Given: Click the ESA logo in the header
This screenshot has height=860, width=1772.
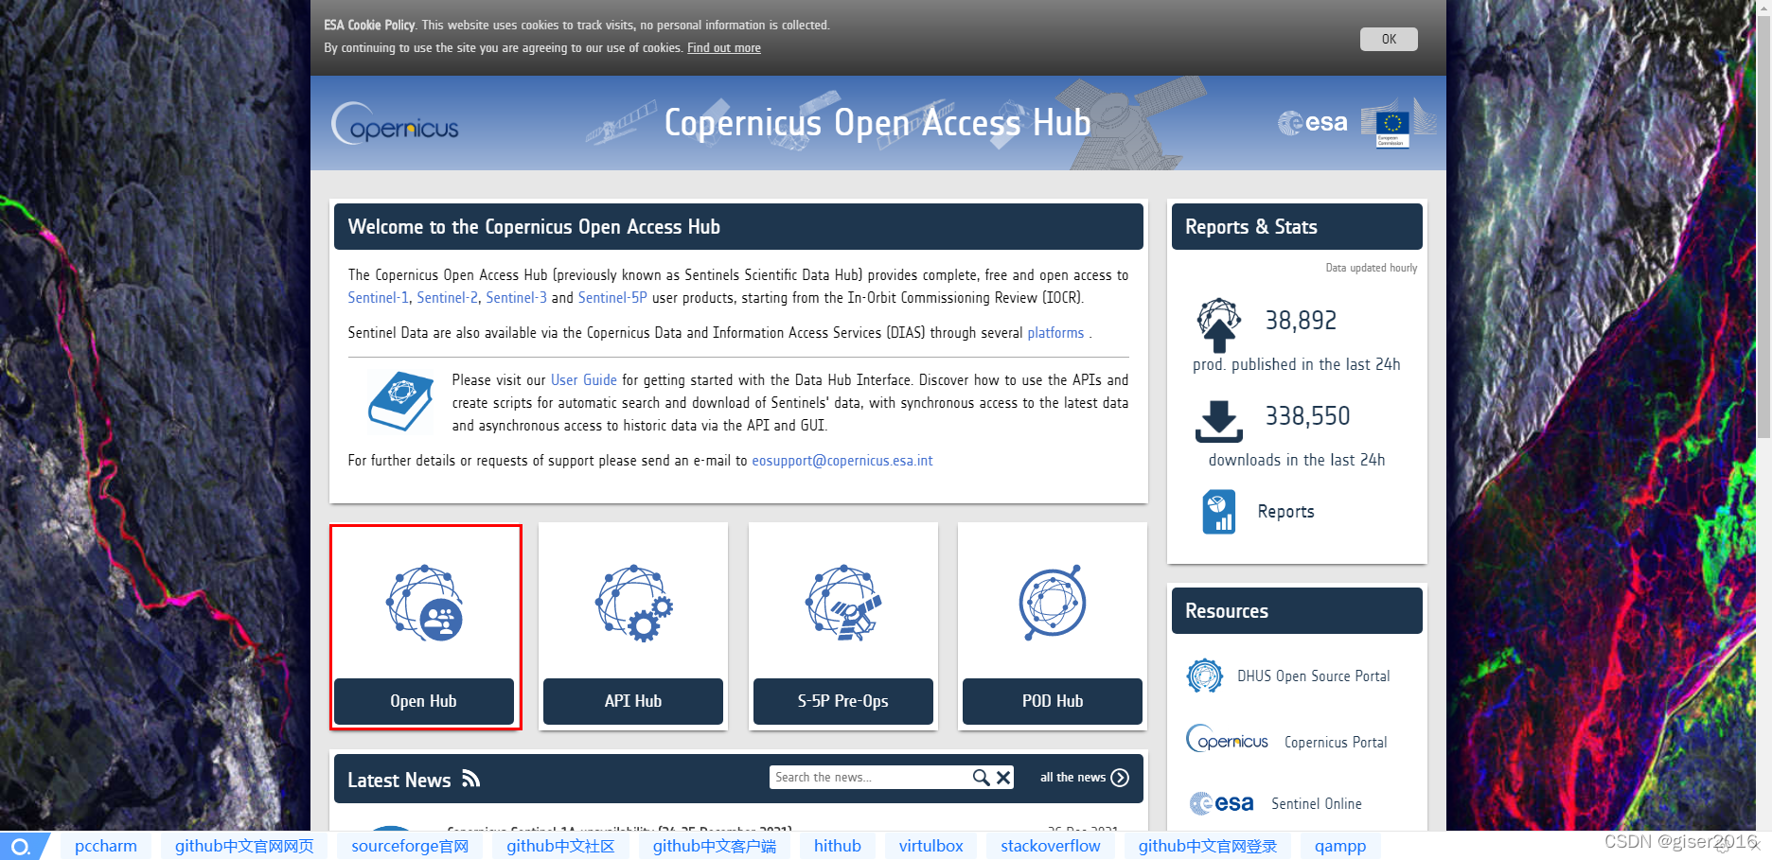Looking at the screenshot, I should 1313,123.
